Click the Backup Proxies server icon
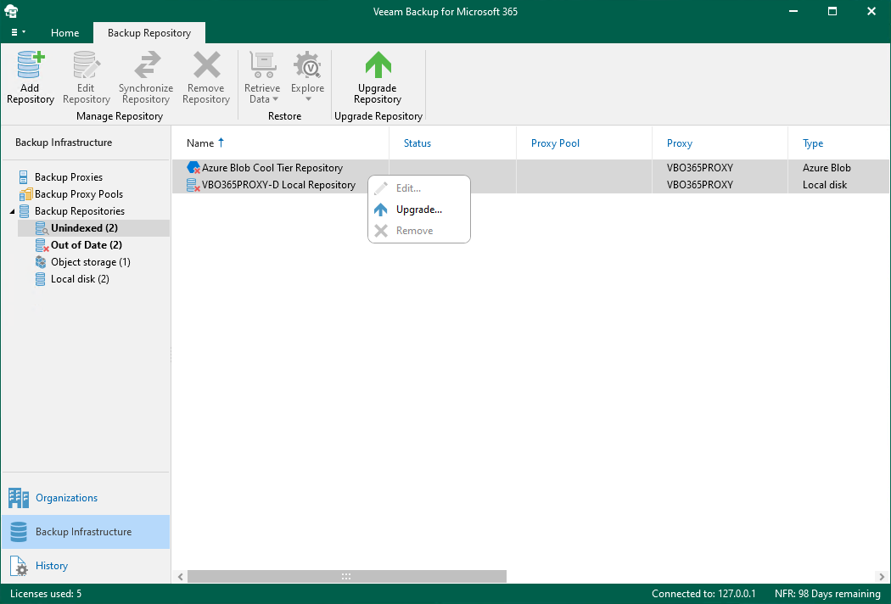This screenshot has height=604, width=891. coord(24,177)
